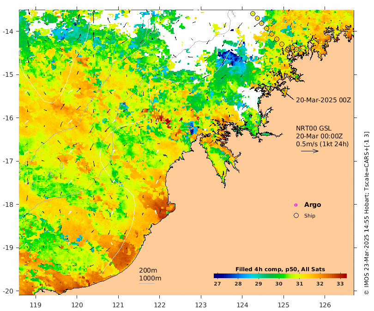The width and height of the screenshot is (374, 311).
Task: Click the vertical IMOS copyright text
Action: tap(367, 213)
